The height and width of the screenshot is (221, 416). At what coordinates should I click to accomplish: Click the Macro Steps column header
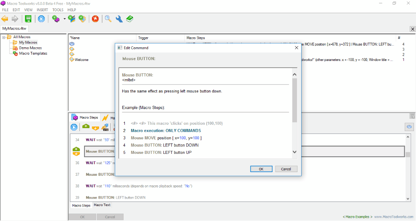point(290,38)
